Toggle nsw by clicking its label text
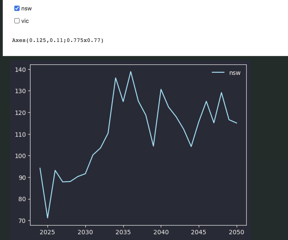Viewport: 288px width, 240px height. pyautogui.click(x=27, y=8)
